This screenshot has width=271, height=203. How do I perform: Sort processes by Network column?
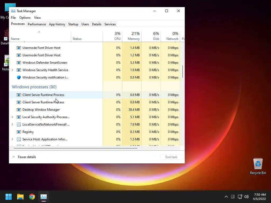tap(171, 36)
